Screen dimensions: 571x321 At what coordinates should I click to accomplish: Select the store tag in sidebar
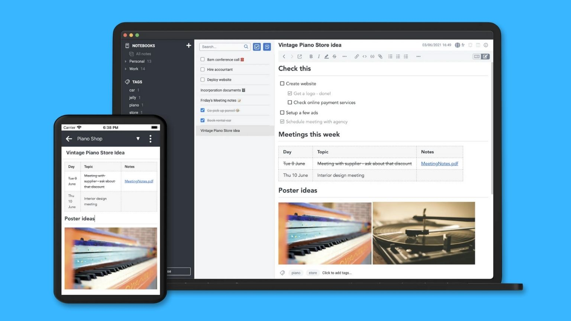pyautogui.click(x=134, y=113)
